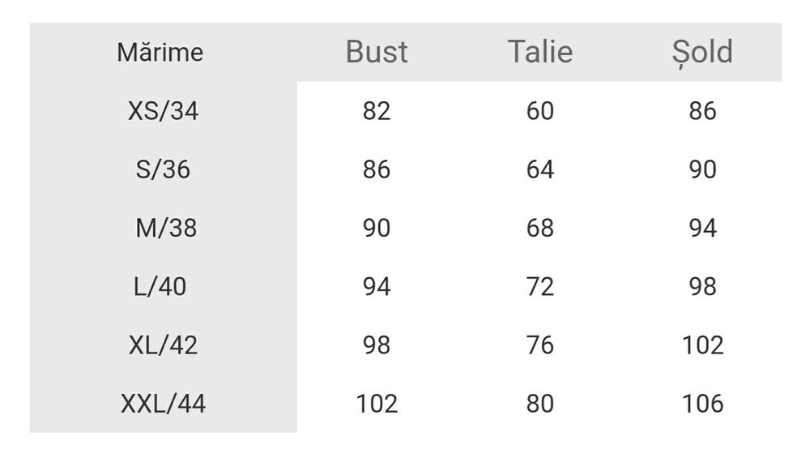
Task: Click Talie value 60 for XS/34
Action: [x=539, y=111]
